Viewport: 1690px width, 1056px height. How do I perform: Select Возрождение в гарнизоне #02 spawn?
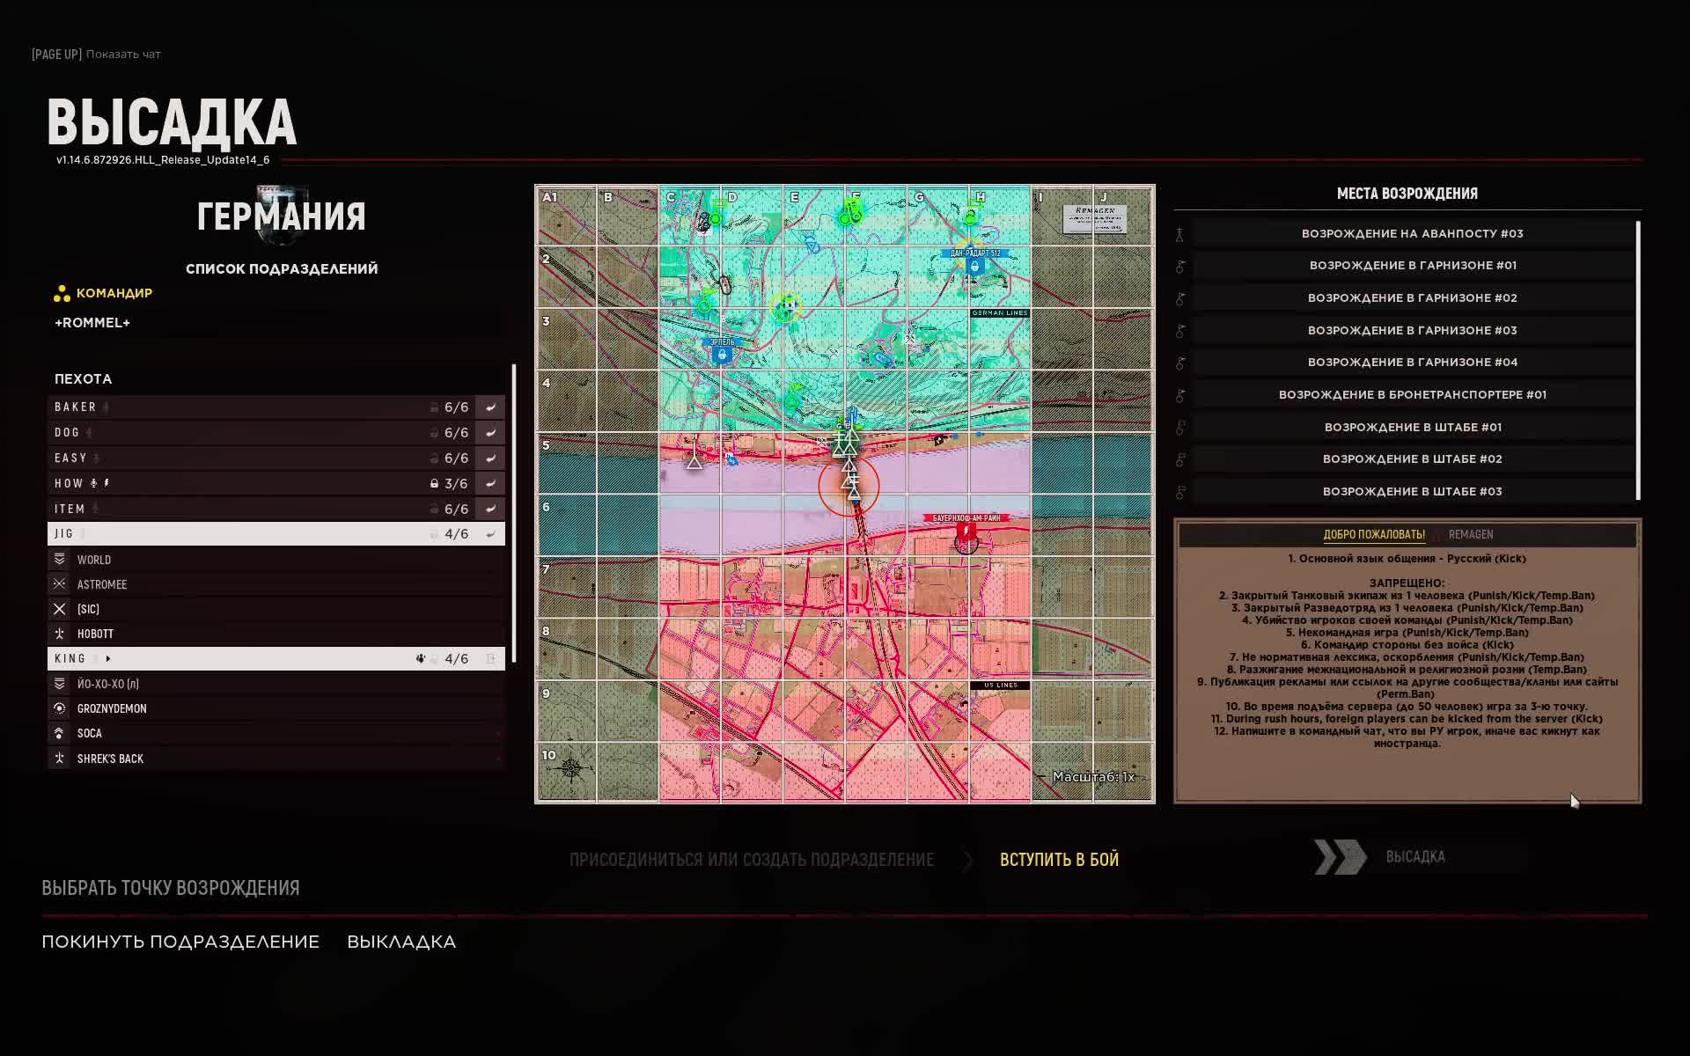(x=1412, y=298)
